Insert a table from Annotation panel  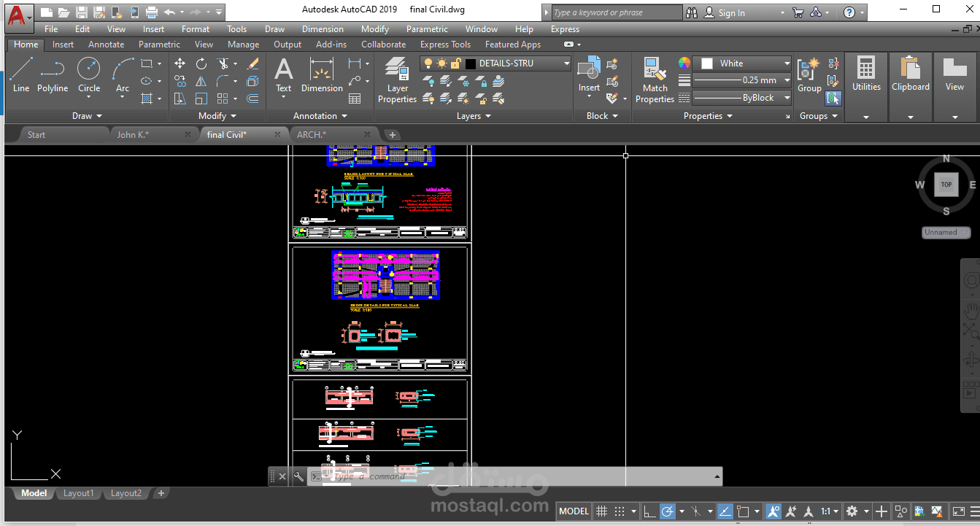[x=355, y=98]
